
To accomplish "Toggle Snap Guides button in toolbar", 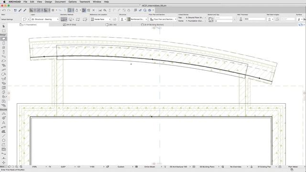I will click(x=38, y=10).
